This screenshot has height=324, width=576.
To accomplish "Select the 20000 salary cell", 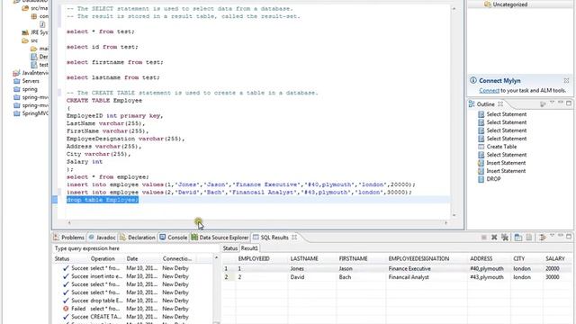I will click(x=558, y=268).
